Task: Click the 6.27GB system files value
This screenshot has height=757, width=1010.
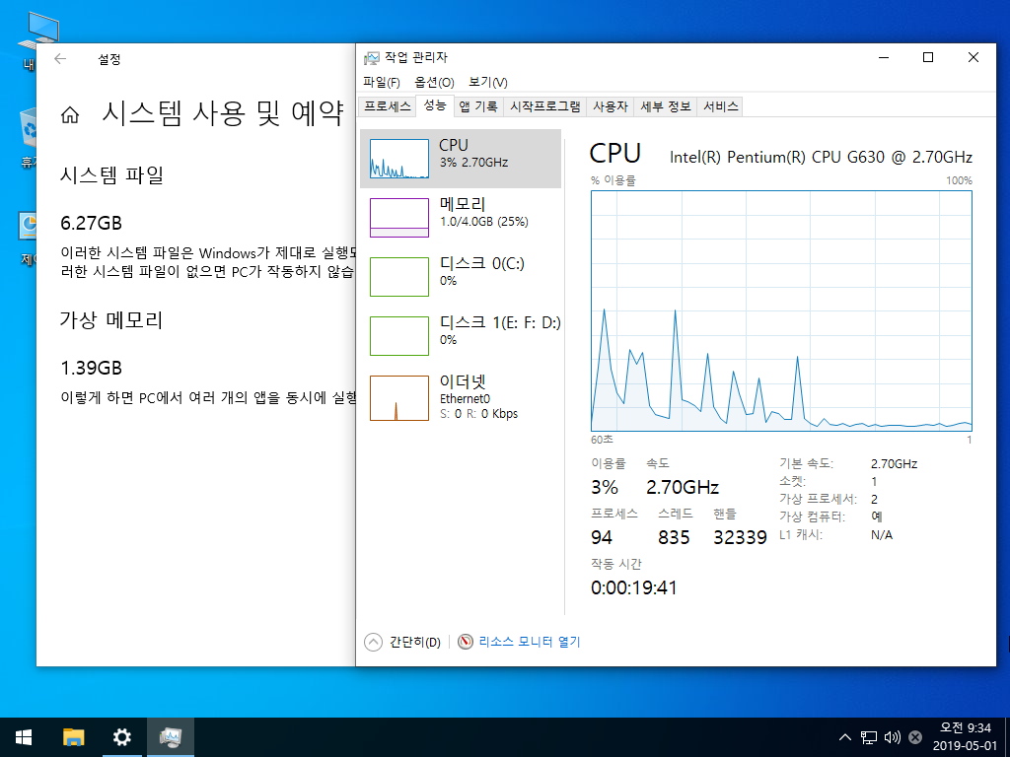Action: (92, 224)
